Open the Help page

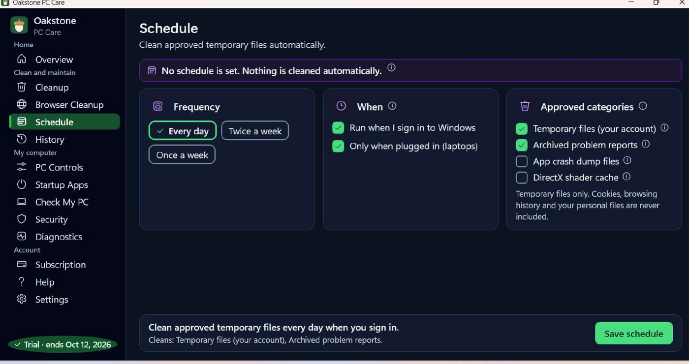(64, 282)
